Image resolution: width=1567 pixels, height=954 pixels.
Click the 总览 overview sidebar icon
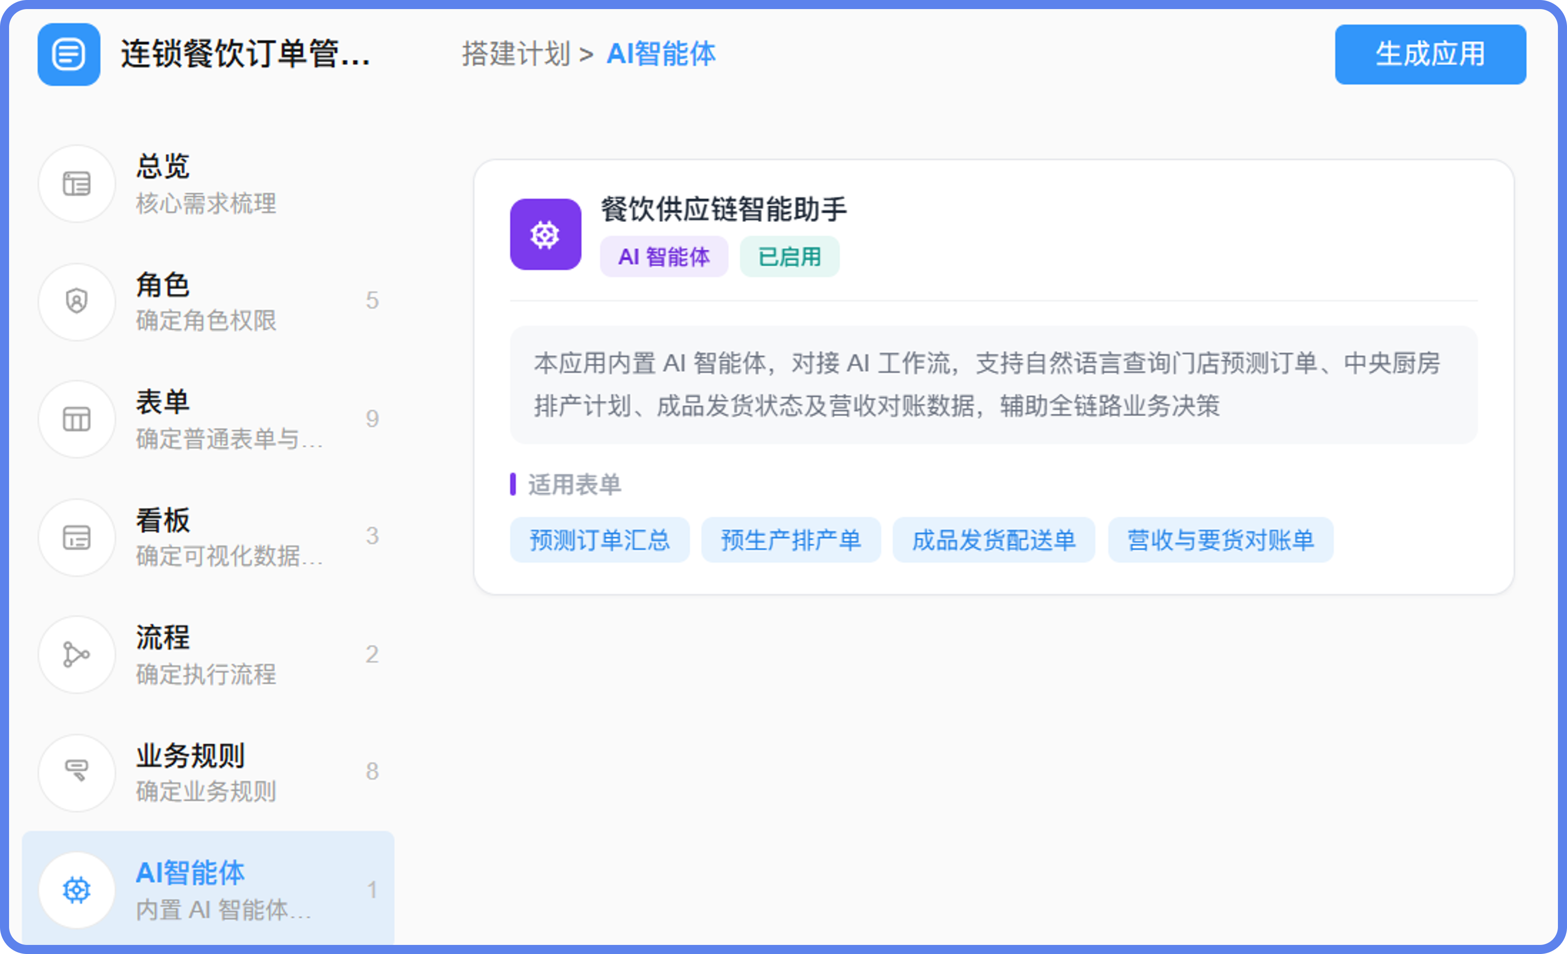(x=76, y=184)
